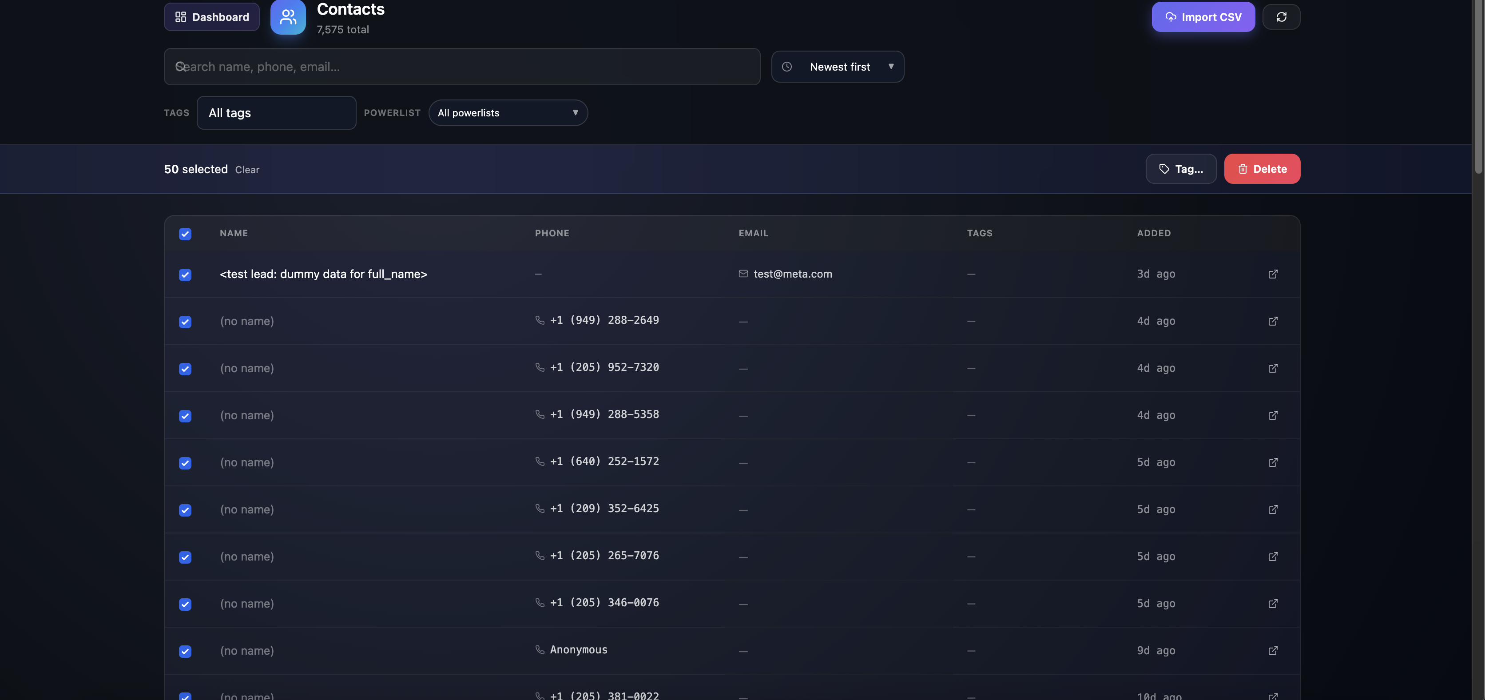Open contact link for (640) 252-1572 row
This screenshot has width=1485, height=700.
(x=1273, y=462)
